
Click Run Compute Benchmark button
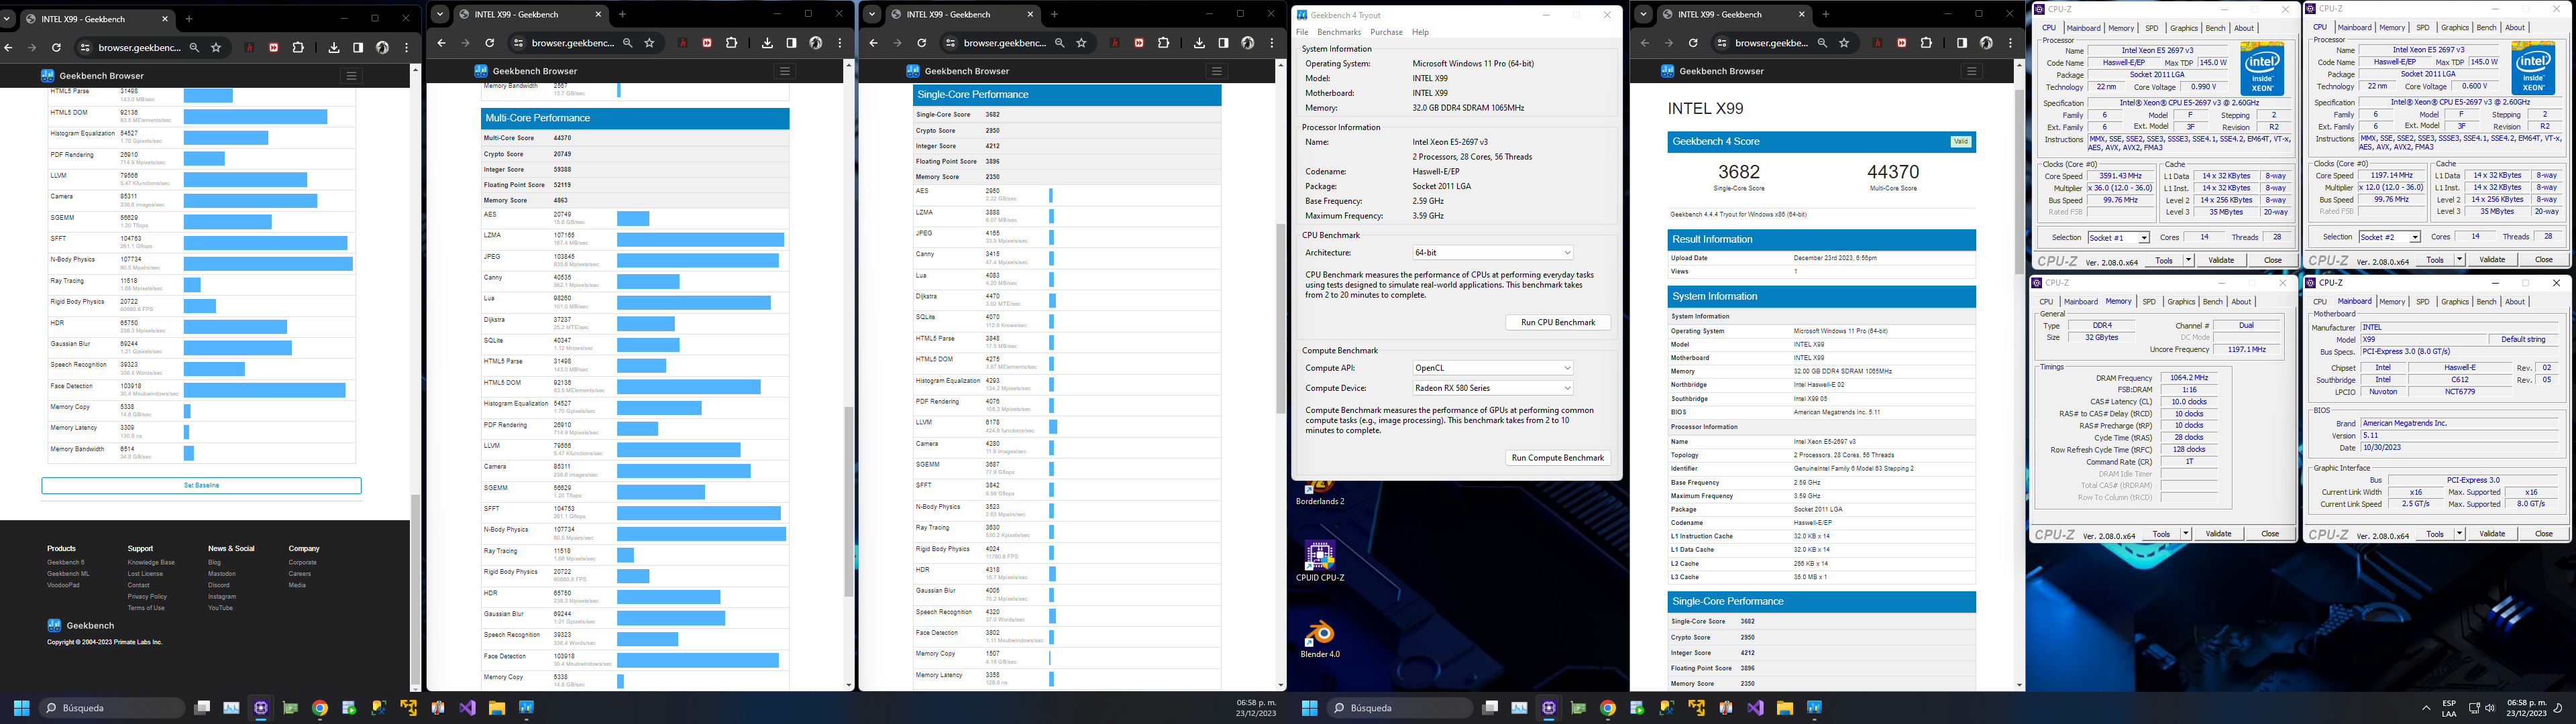(1557, 458)
